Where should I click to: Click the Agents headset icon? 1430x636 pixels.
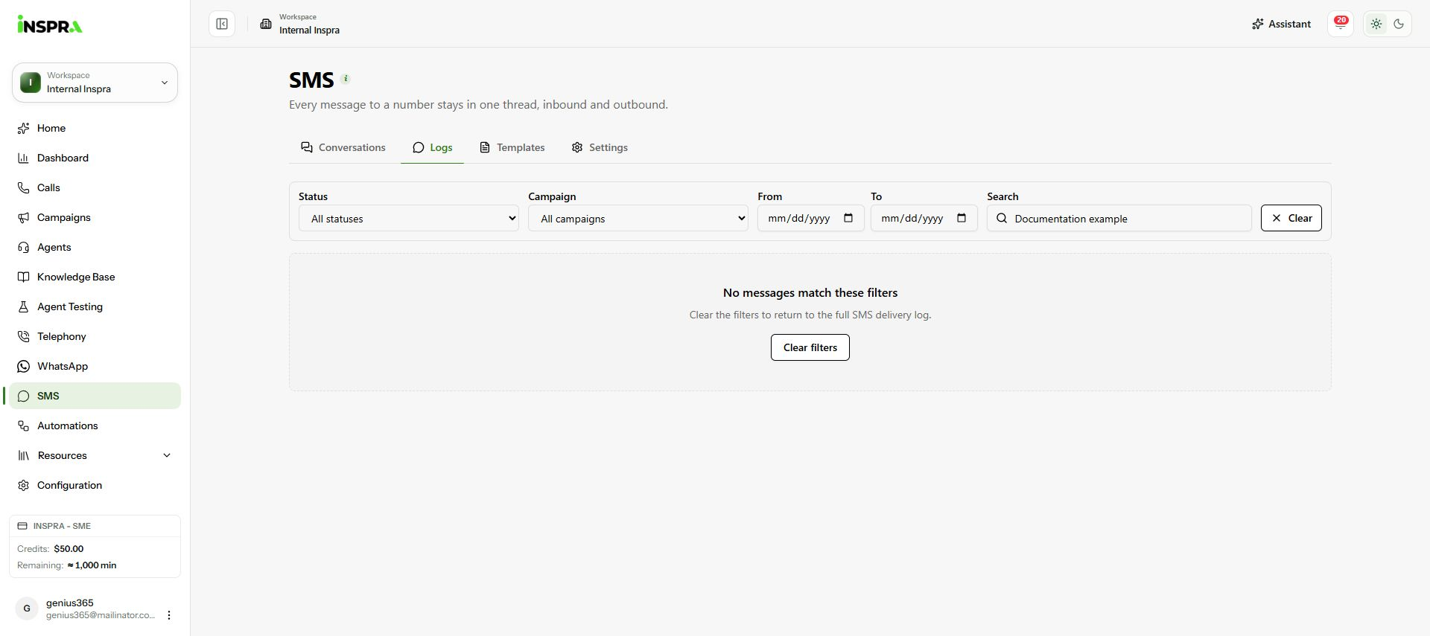click(23, 247)
